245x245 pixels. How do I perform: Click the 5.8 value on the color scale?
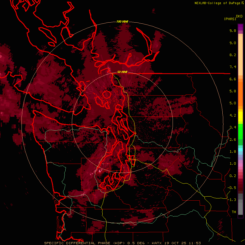point(233,91)
